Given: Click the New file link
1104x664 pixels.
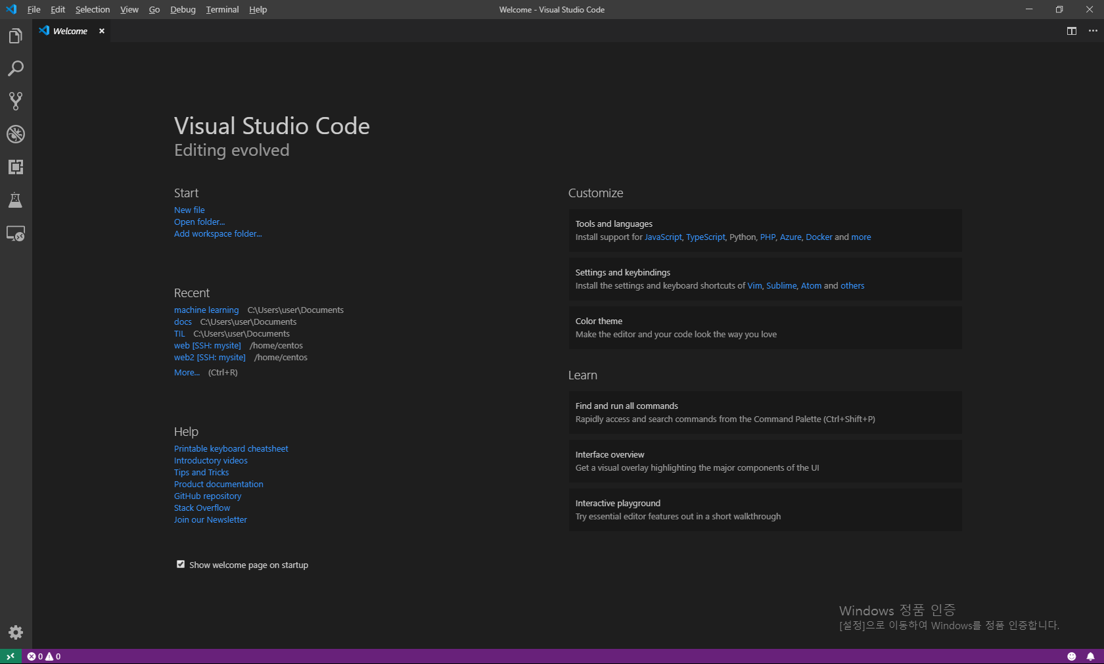Looking at the screenshot, I should tap(189, 210).
